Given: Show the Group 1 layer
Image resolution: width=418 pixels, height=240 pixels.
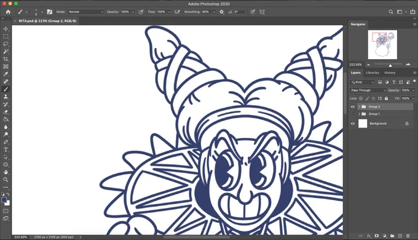Looking at the screenshot, I should (353, 114).
